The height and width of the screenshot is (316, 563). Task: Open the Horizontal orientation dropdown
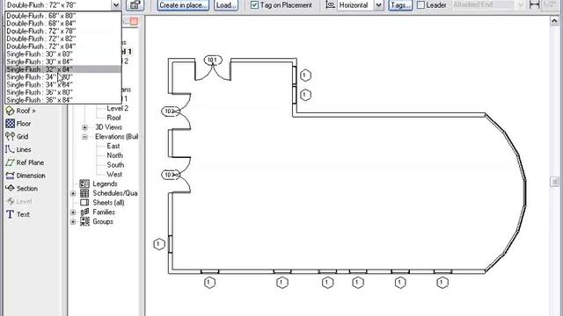(378, 5)
